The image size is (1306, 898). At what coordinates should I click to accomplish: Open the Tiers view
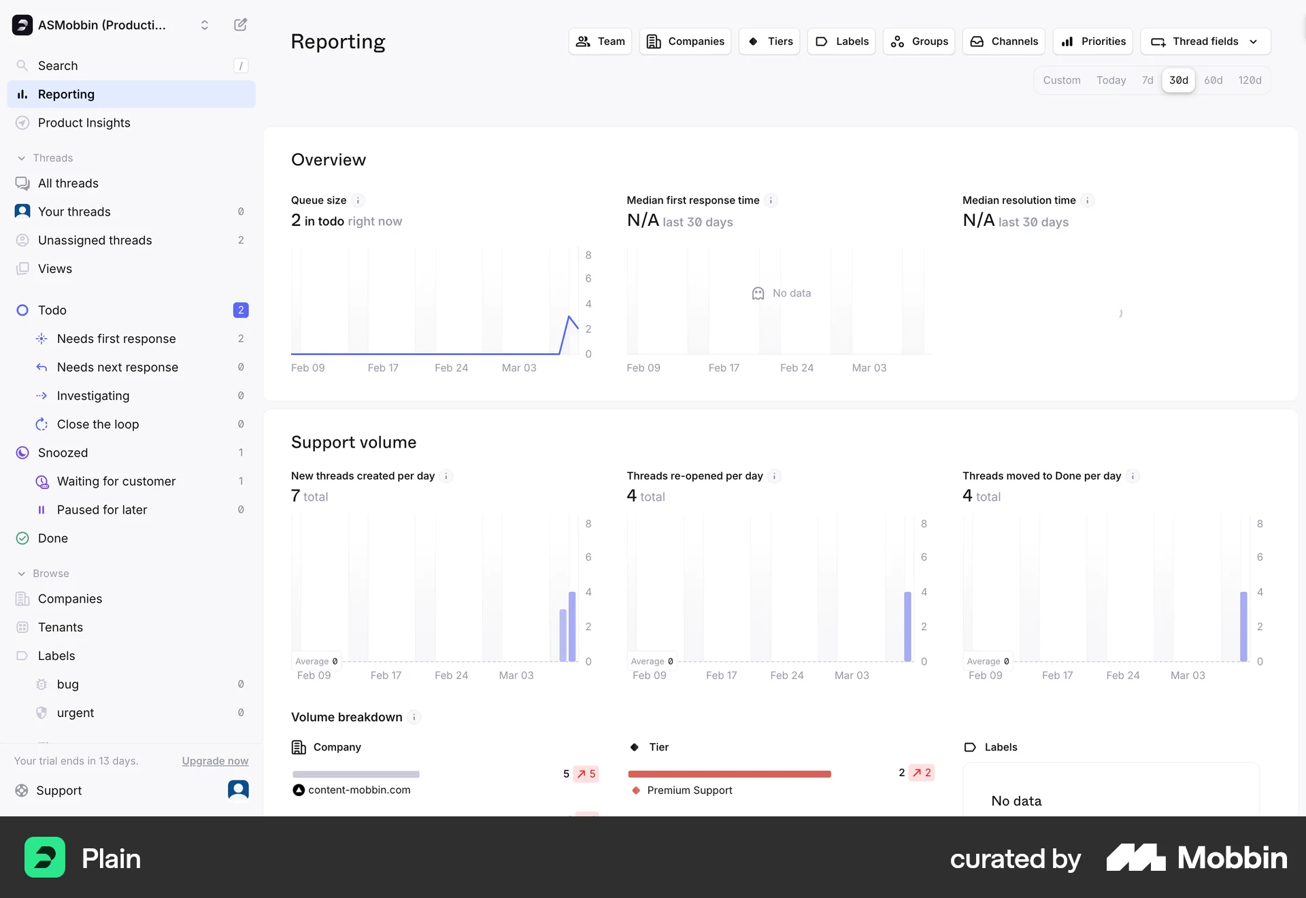point(769,41)
